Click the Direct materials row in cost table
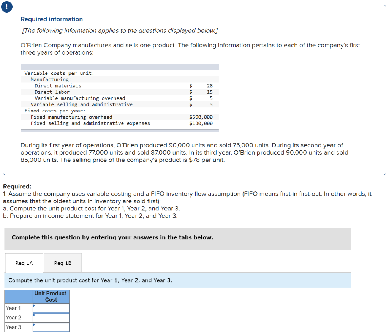389x335 pixels. click(x=120, y=86)
